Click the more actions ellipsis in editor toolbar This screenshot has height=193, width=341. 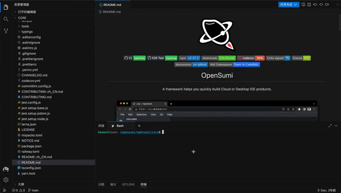point(338,4)
